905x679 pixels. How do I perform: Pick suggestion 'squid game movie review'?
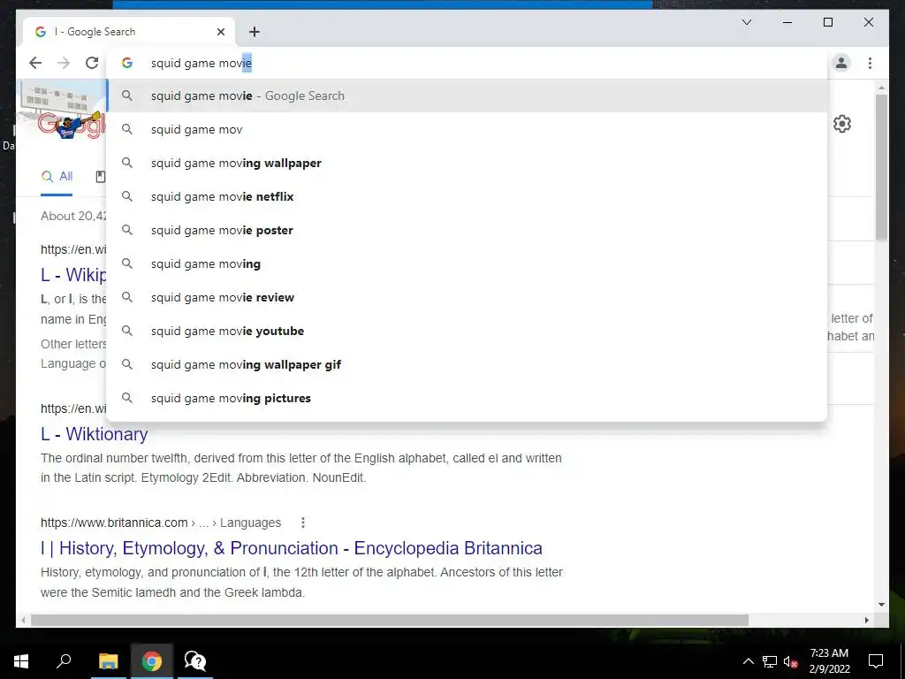click(x=467, y=297)
